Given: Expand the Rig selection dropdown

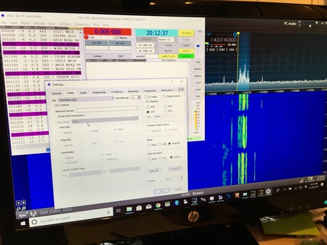Looking at the screenshot, I should (86, 99).
